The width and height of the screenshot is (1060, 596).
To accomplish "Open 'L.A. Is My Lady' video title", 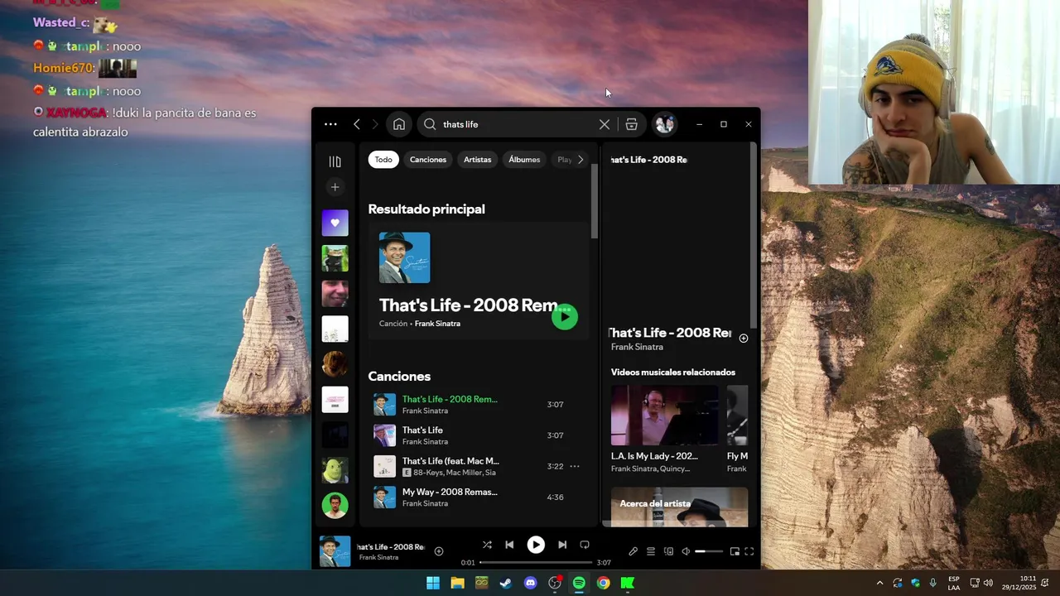I will tap(654, 456).
